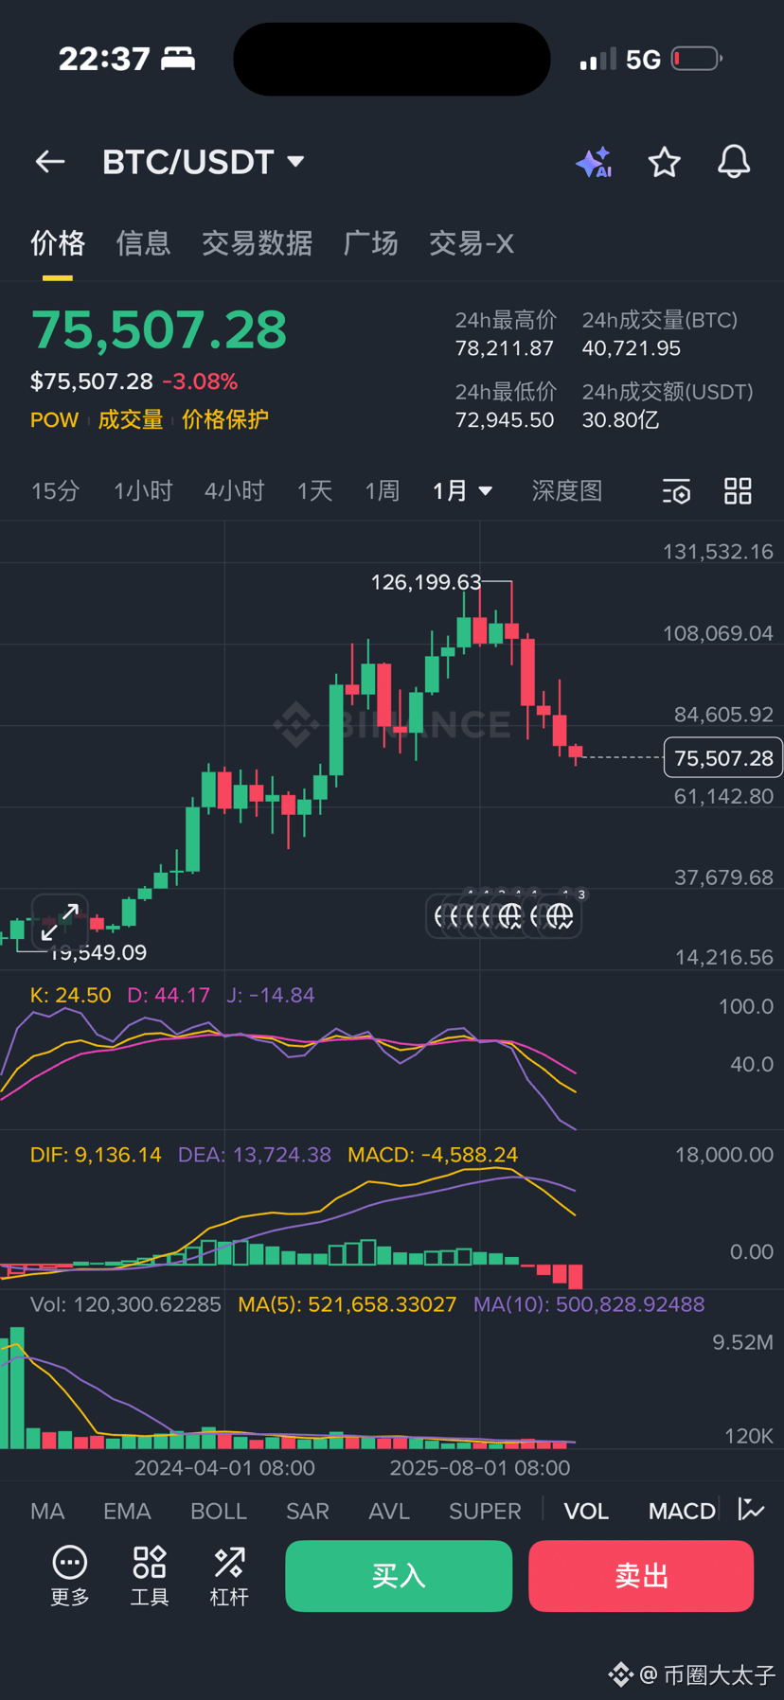Screen dimensions: 784x1700
Task: Toggle the MA indicator
Action: click(x=47, y=1511)
